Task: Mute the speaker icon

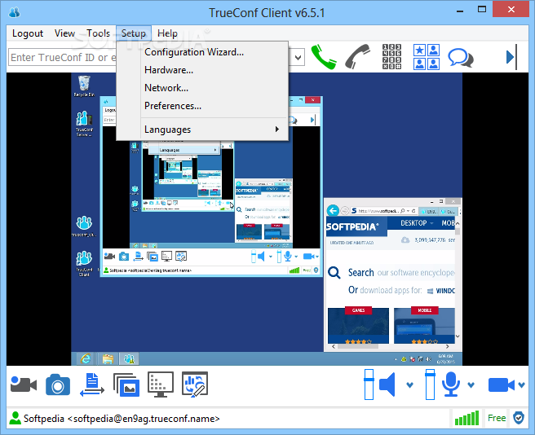Action: (x=387, y=384)
